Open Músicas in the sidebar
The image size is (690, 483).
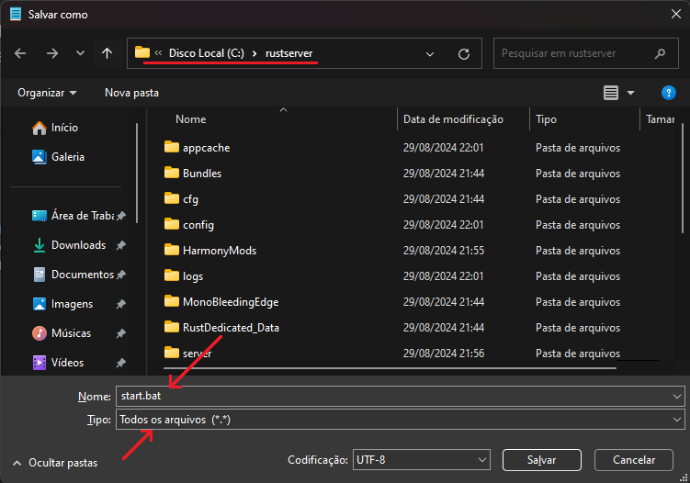(x=62, y=333)
